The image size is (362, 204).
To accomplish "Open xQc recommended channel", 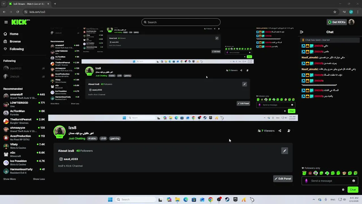I will coord(24,154).
